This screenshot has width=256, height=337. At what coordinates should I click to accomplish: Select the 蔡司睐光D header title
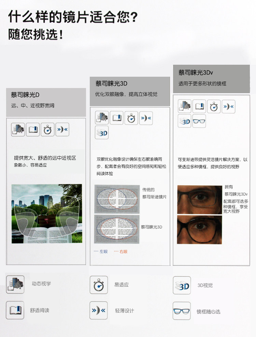pos(25,95)
